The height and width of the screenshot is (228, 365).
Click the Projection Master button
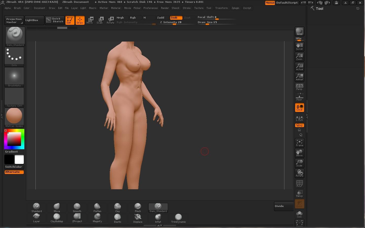coord(14,21)
